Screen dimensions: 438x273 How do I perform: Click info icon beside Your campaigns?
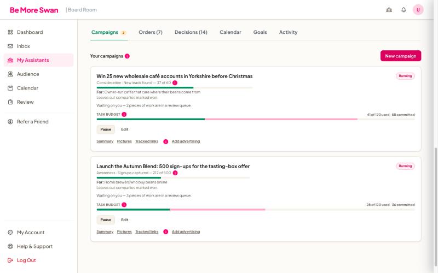click(x=127, y=56)
